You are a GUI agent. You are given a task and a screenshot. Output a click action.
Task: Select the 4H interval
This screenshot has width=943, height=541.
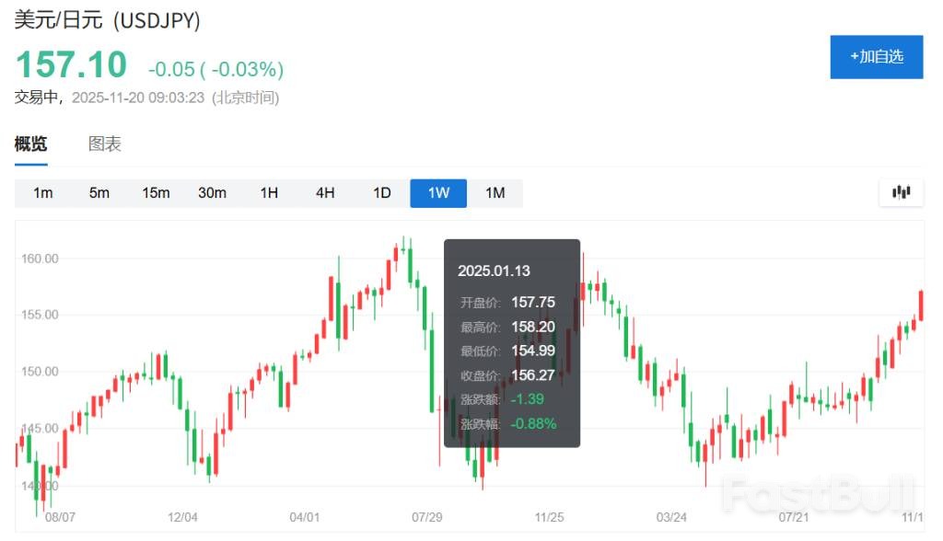tap(325, 192)
